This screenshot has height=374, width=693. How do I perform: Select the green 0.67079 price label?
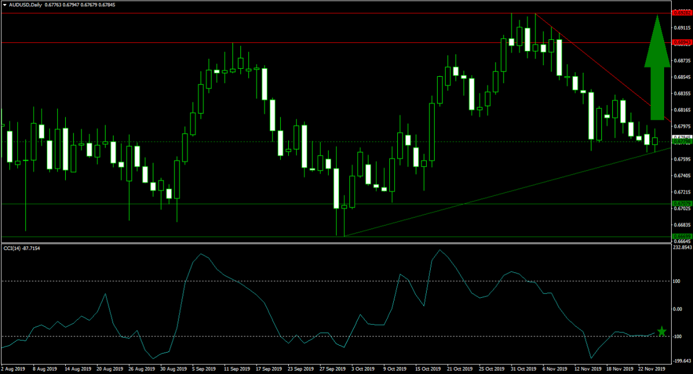click(x=681, y=203)
